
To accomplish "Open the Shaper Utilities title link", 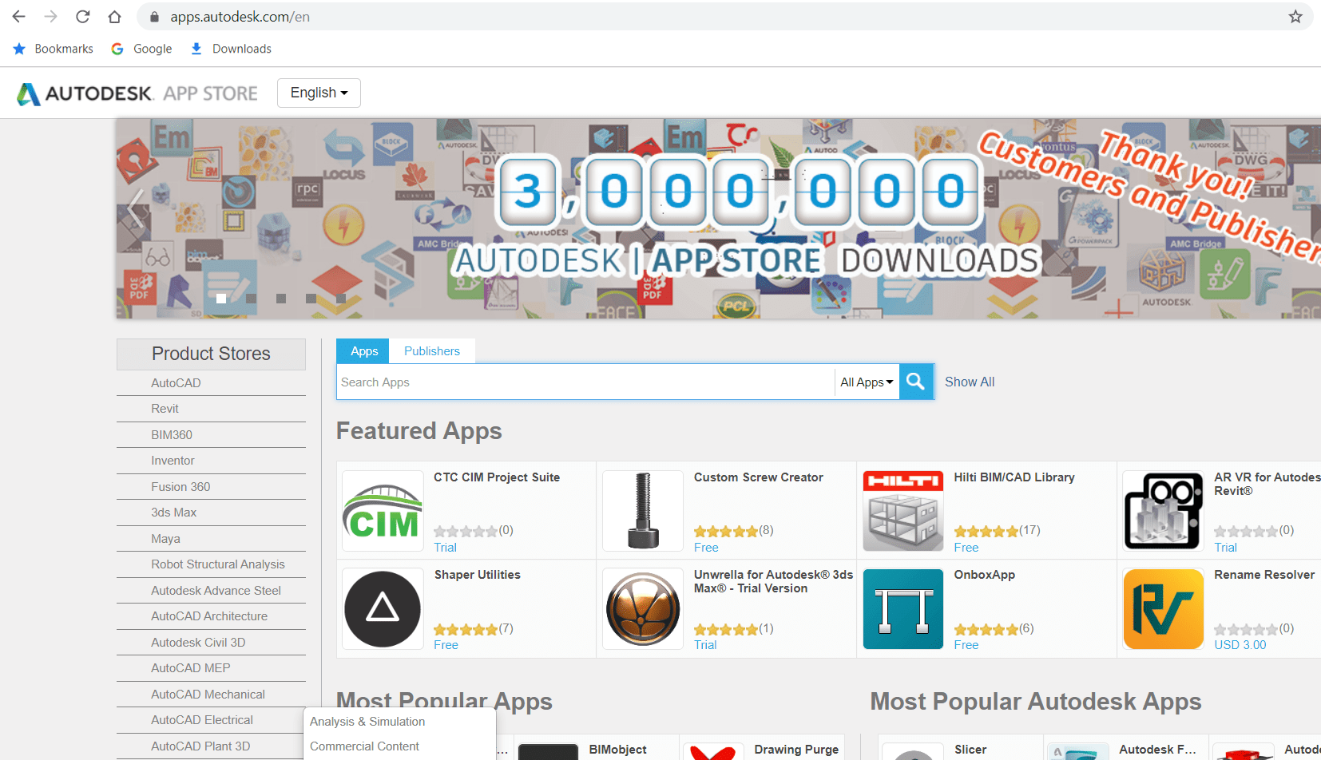I will coord(478,575).
